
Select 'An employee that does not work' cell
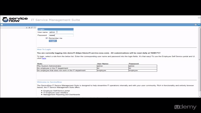point(67,70)
